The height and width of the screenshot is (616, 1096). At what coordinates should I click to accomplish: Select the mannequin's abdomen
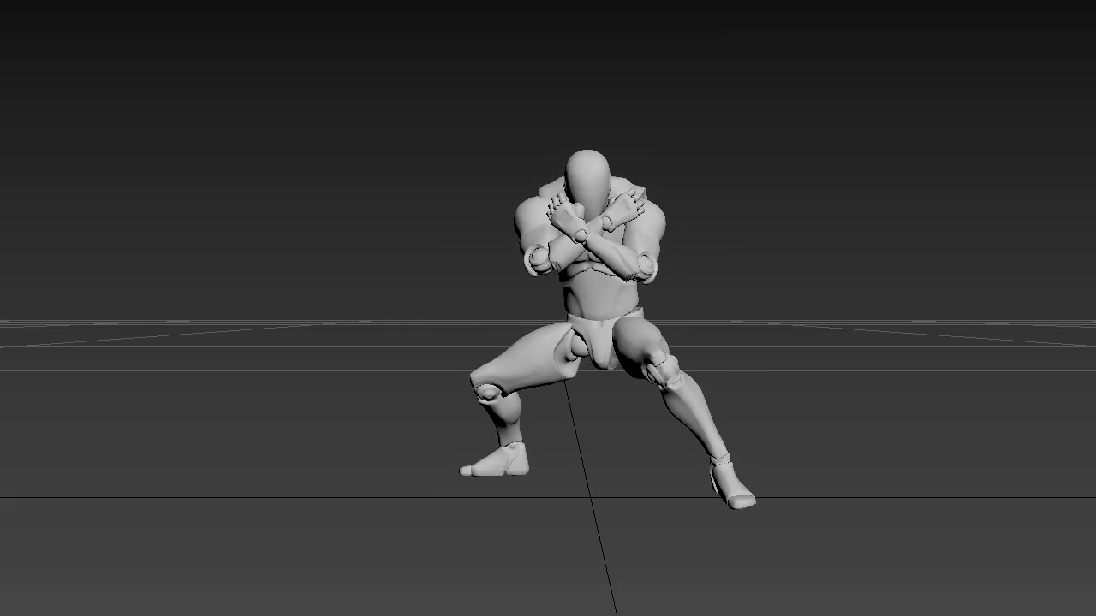click(x=599, y=295)
